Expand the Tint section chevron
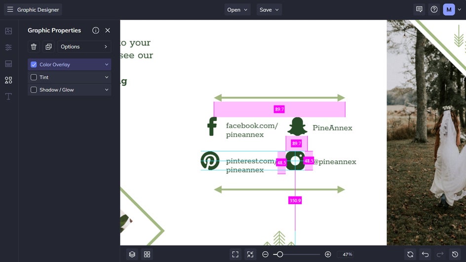This screenshot has height=262, width=466. 107,77
